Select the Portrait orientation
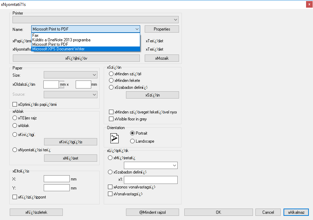Viewport: 313px width, 220px height. click(x=133, y=133)
